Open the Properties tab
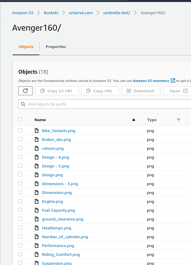Image resolution: width=191 pixels, height=265 pixels. [x=56, y=47]
